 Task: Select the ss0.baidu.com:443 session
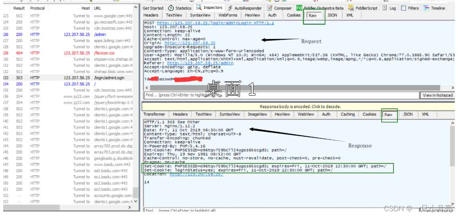pyautogui.click(x=68, y=171)
